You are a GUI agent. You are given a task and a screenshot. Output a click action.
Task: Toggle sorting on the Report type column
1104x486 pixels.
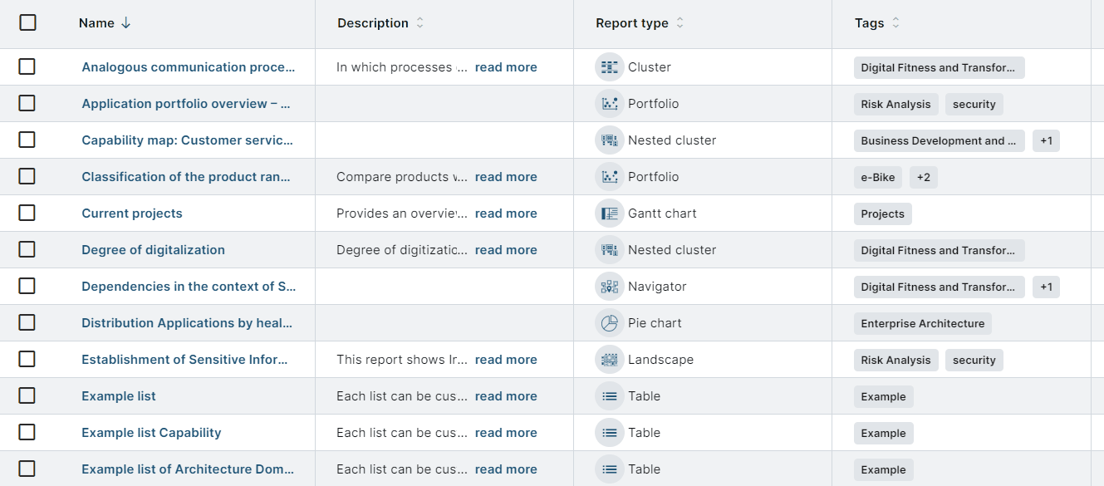[x=680, y=23]
